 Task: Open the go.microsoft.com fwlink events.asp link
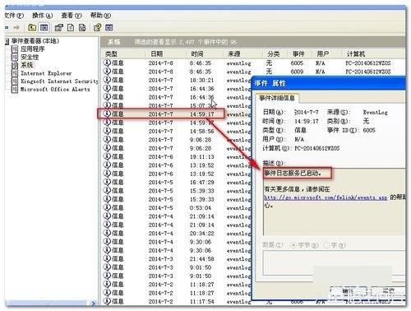click(x=326, y=197)
